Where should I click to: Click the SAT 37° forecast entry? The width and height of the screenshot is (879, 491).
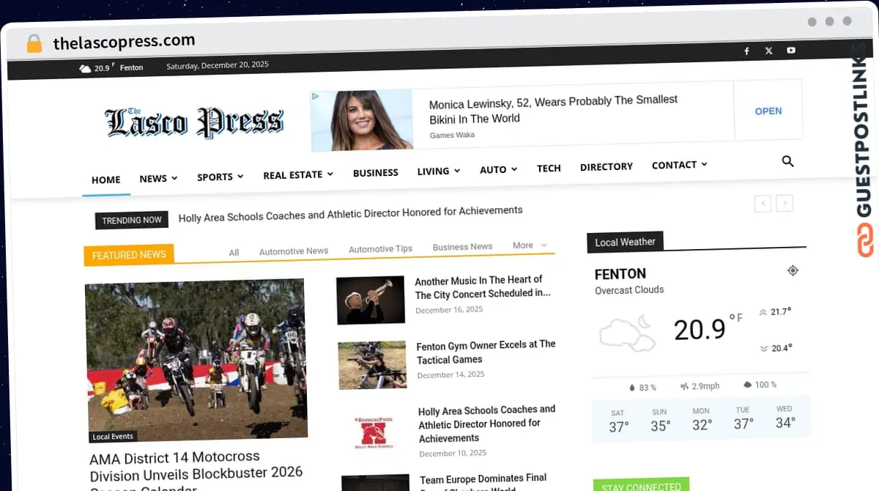pyautogui.click(x=618, y=421)
